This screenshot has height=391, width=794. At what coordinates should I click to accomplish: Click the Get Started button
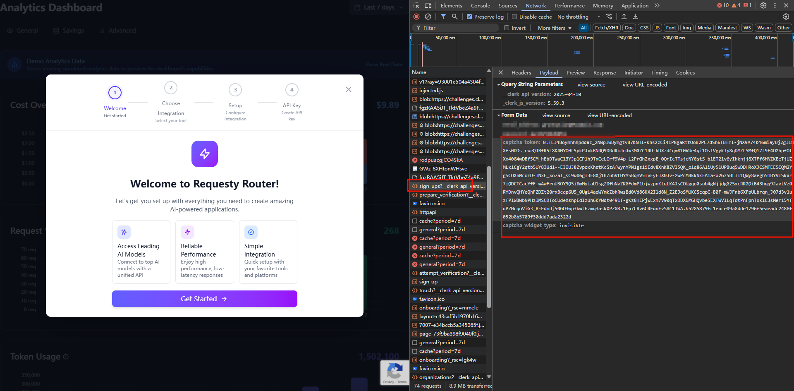tap(205, 299)
